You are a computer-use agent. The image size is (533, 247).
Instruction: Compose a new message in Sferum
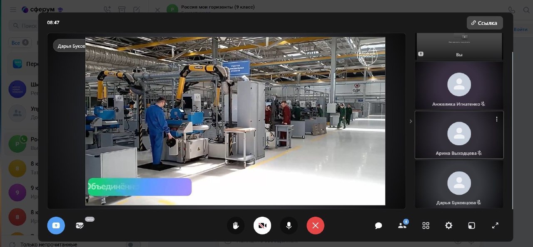(x=137, y=10)
